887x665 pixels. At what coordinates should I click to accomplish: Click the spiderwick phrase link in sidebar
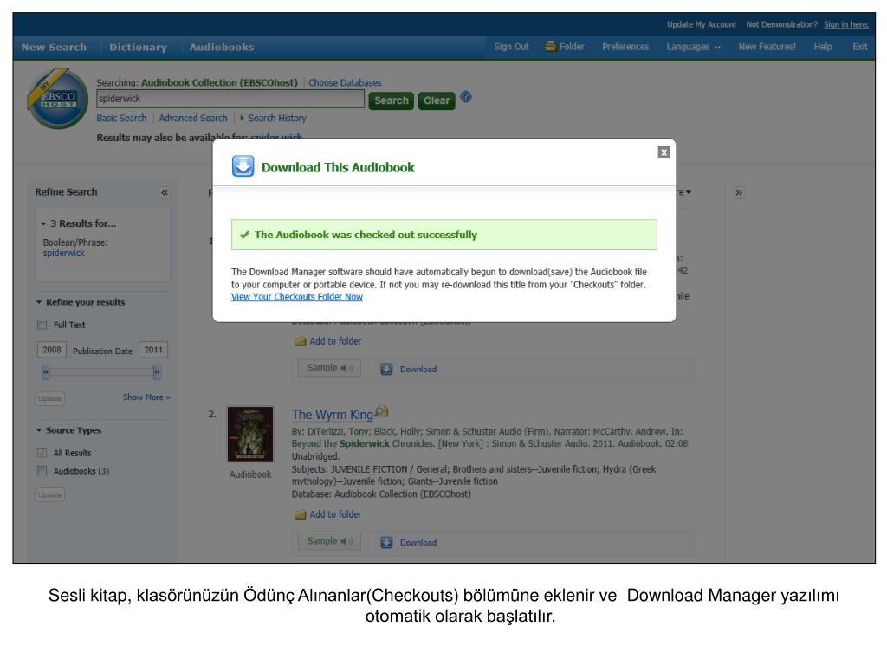(64, 254)
